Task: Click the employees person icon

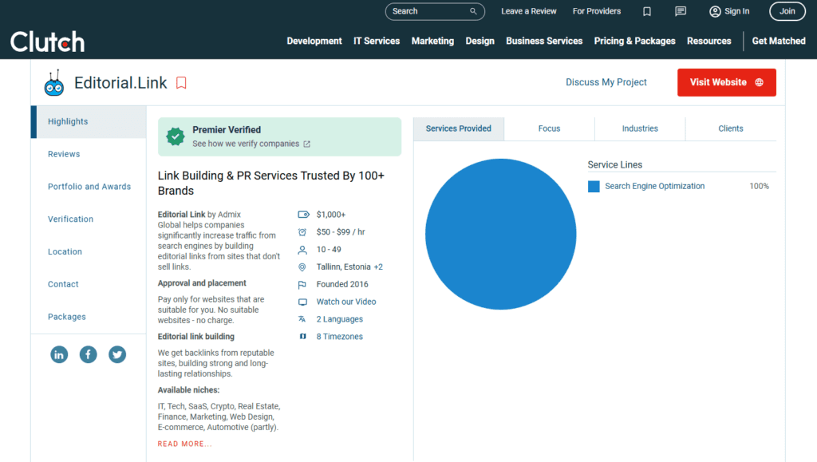Action: [x=302, y=250]
